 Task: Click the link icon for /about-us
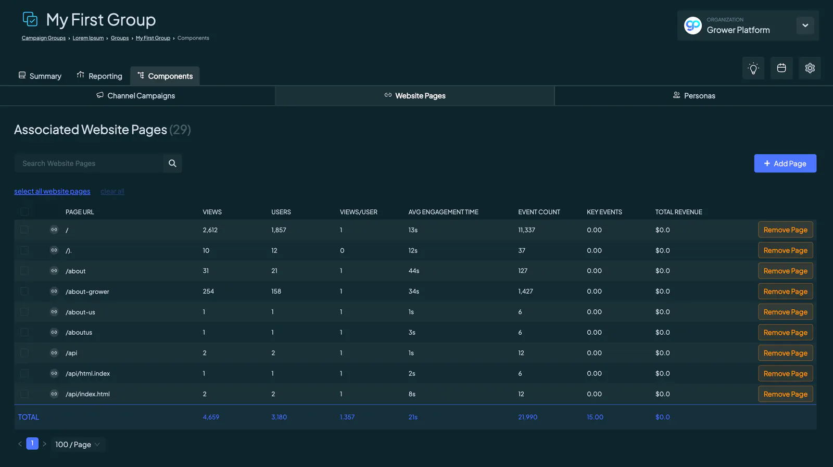(x=54, y=312)
